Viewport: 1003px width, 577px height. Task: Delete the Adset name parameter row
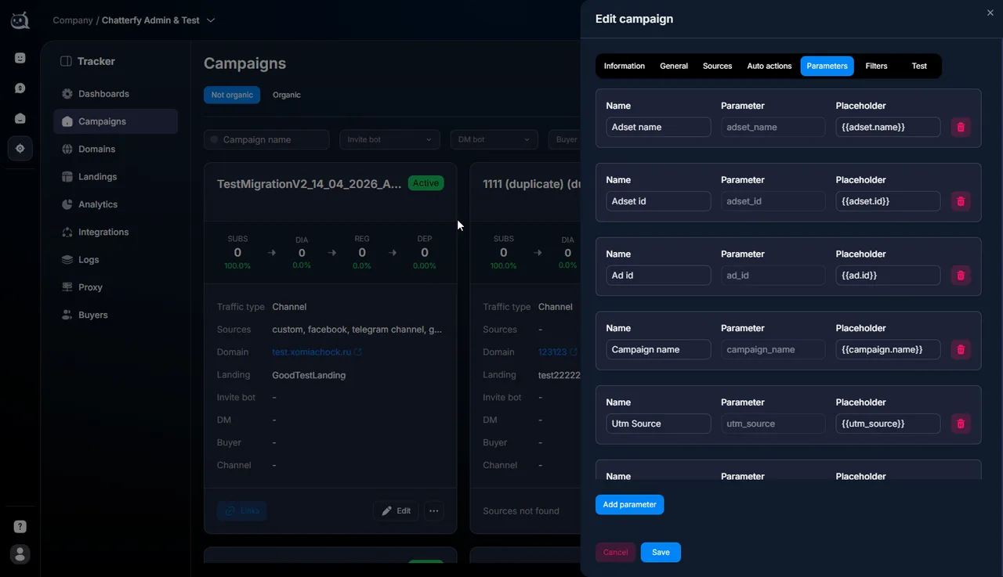click(x=961, y=127)
